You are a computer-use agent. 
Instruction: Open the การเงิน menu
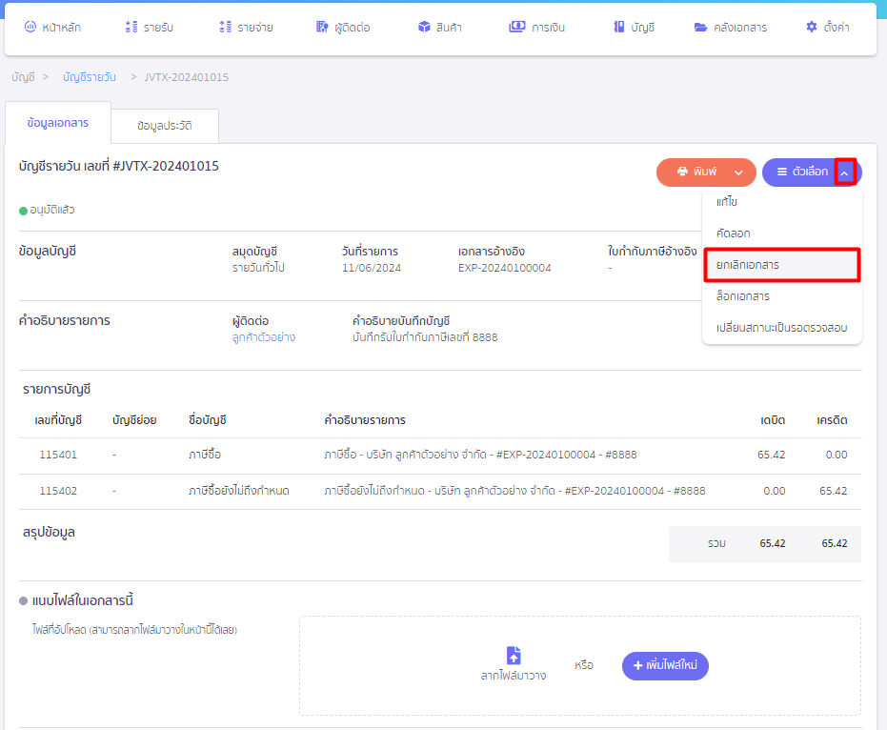point(536,28)
